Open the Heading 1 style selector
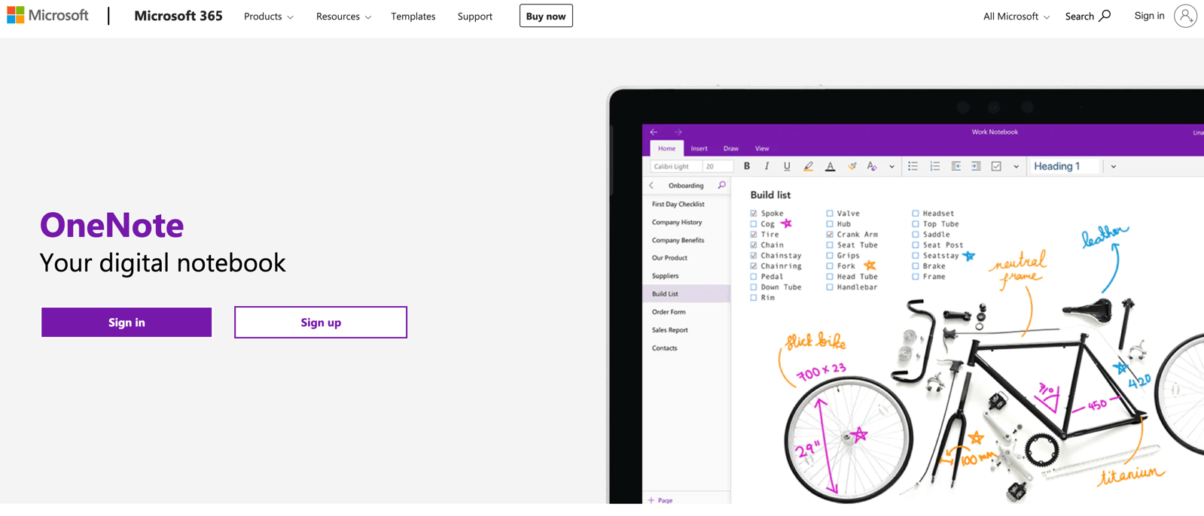 (x=1064, y=166)
